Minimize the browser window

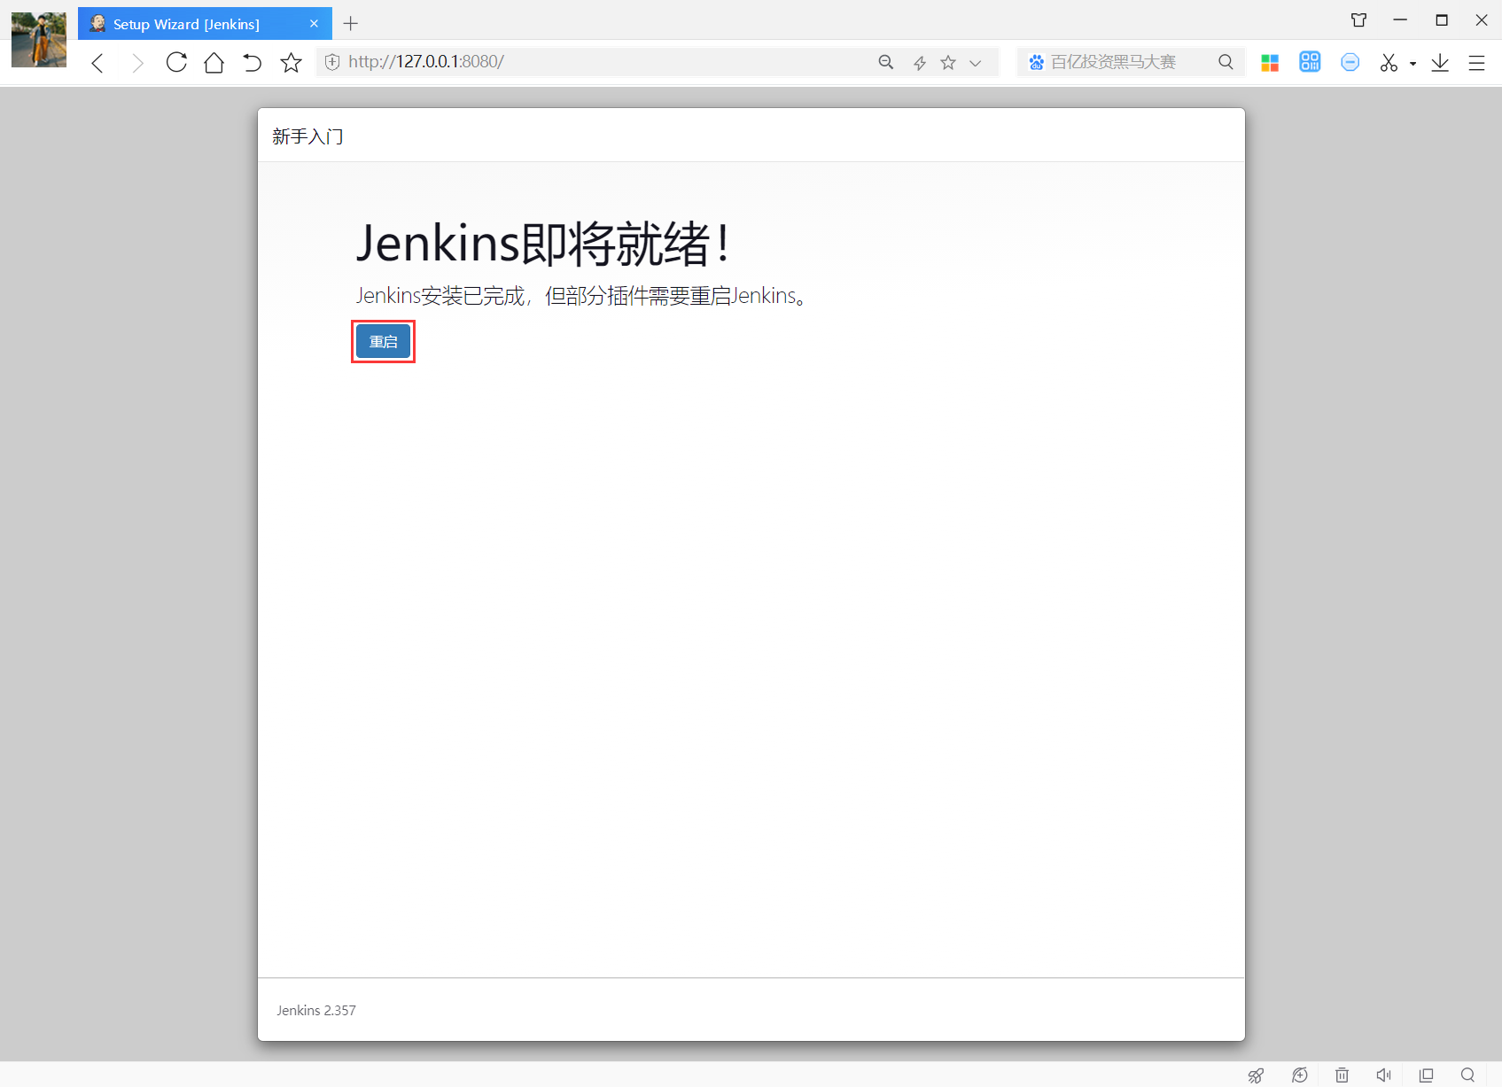[x=1400, y=19]
